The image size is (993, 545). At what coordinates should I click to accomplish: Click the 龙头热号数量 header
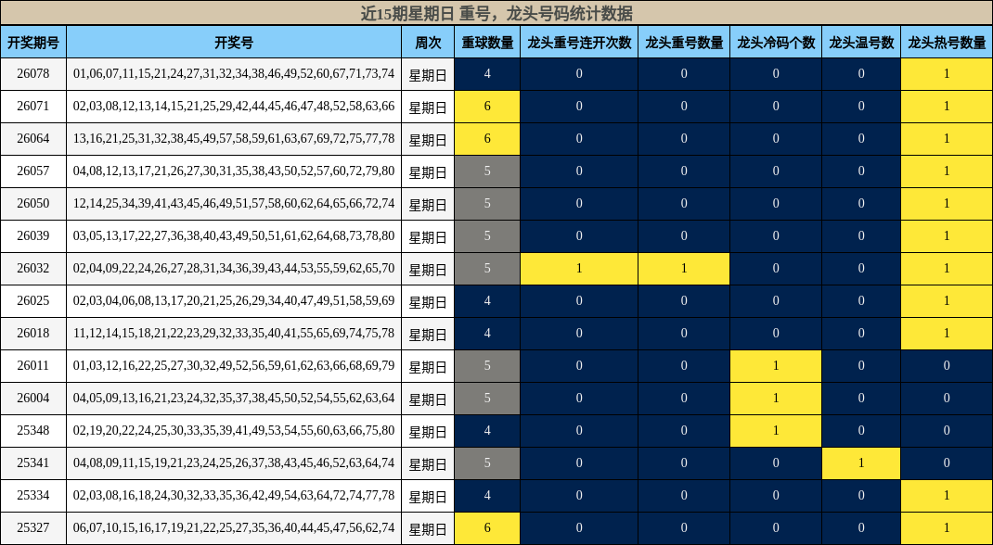946,40
